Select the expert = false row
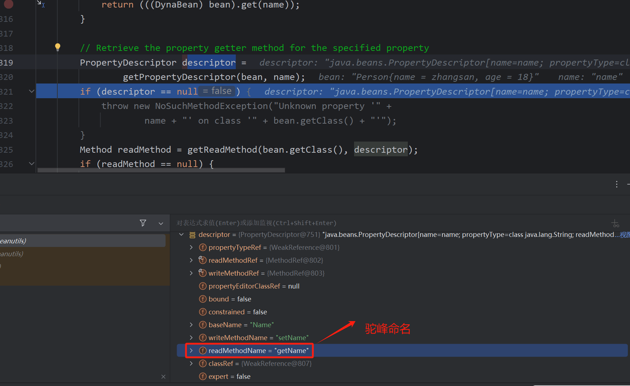Viewport: 630px width, 386px height. (402, 376)
